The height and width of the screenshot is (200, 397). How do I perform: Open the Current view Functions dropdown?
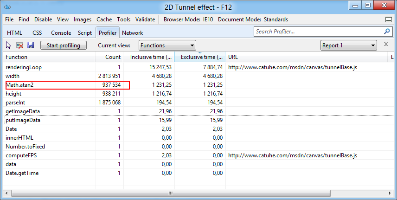coord(167,45)
